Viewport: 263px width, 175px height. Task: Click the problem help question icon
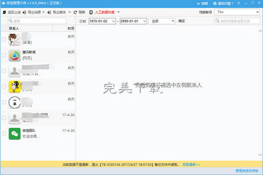(215, 3)
